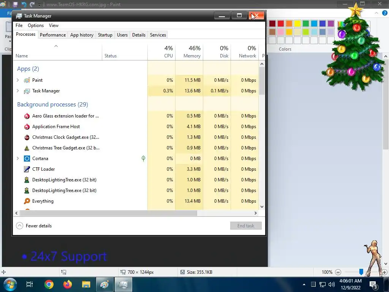The image size is (389, 292).
Task: Switch to the Performance tab
Action: pyautogui.click(x=53, y=35)
